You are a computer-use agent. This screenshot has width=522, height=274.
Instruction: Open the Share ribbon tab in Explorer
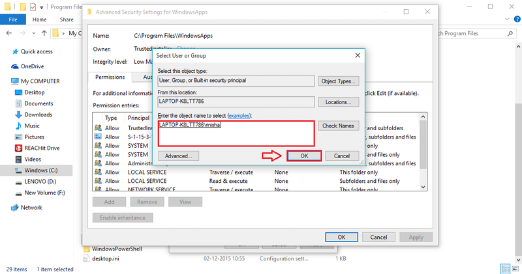[x=67, y=20]
